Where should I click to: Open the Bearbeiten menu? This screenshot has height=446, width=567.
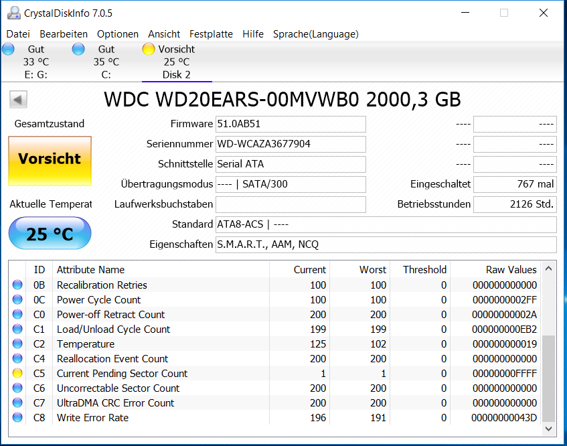64,34
